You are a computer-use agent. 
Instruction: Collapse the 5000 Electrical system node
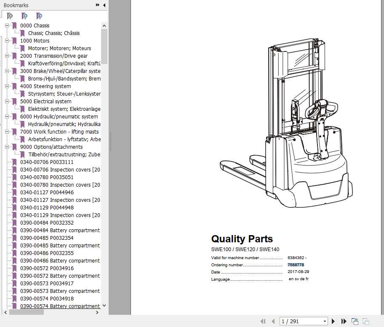coord(7,102)
